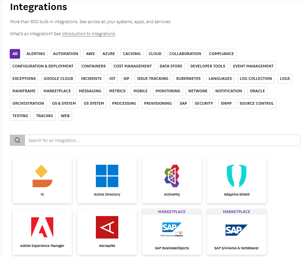Show EVENT MANAGEMENT integrations
307x257 pixels.
tap(253, 66)
